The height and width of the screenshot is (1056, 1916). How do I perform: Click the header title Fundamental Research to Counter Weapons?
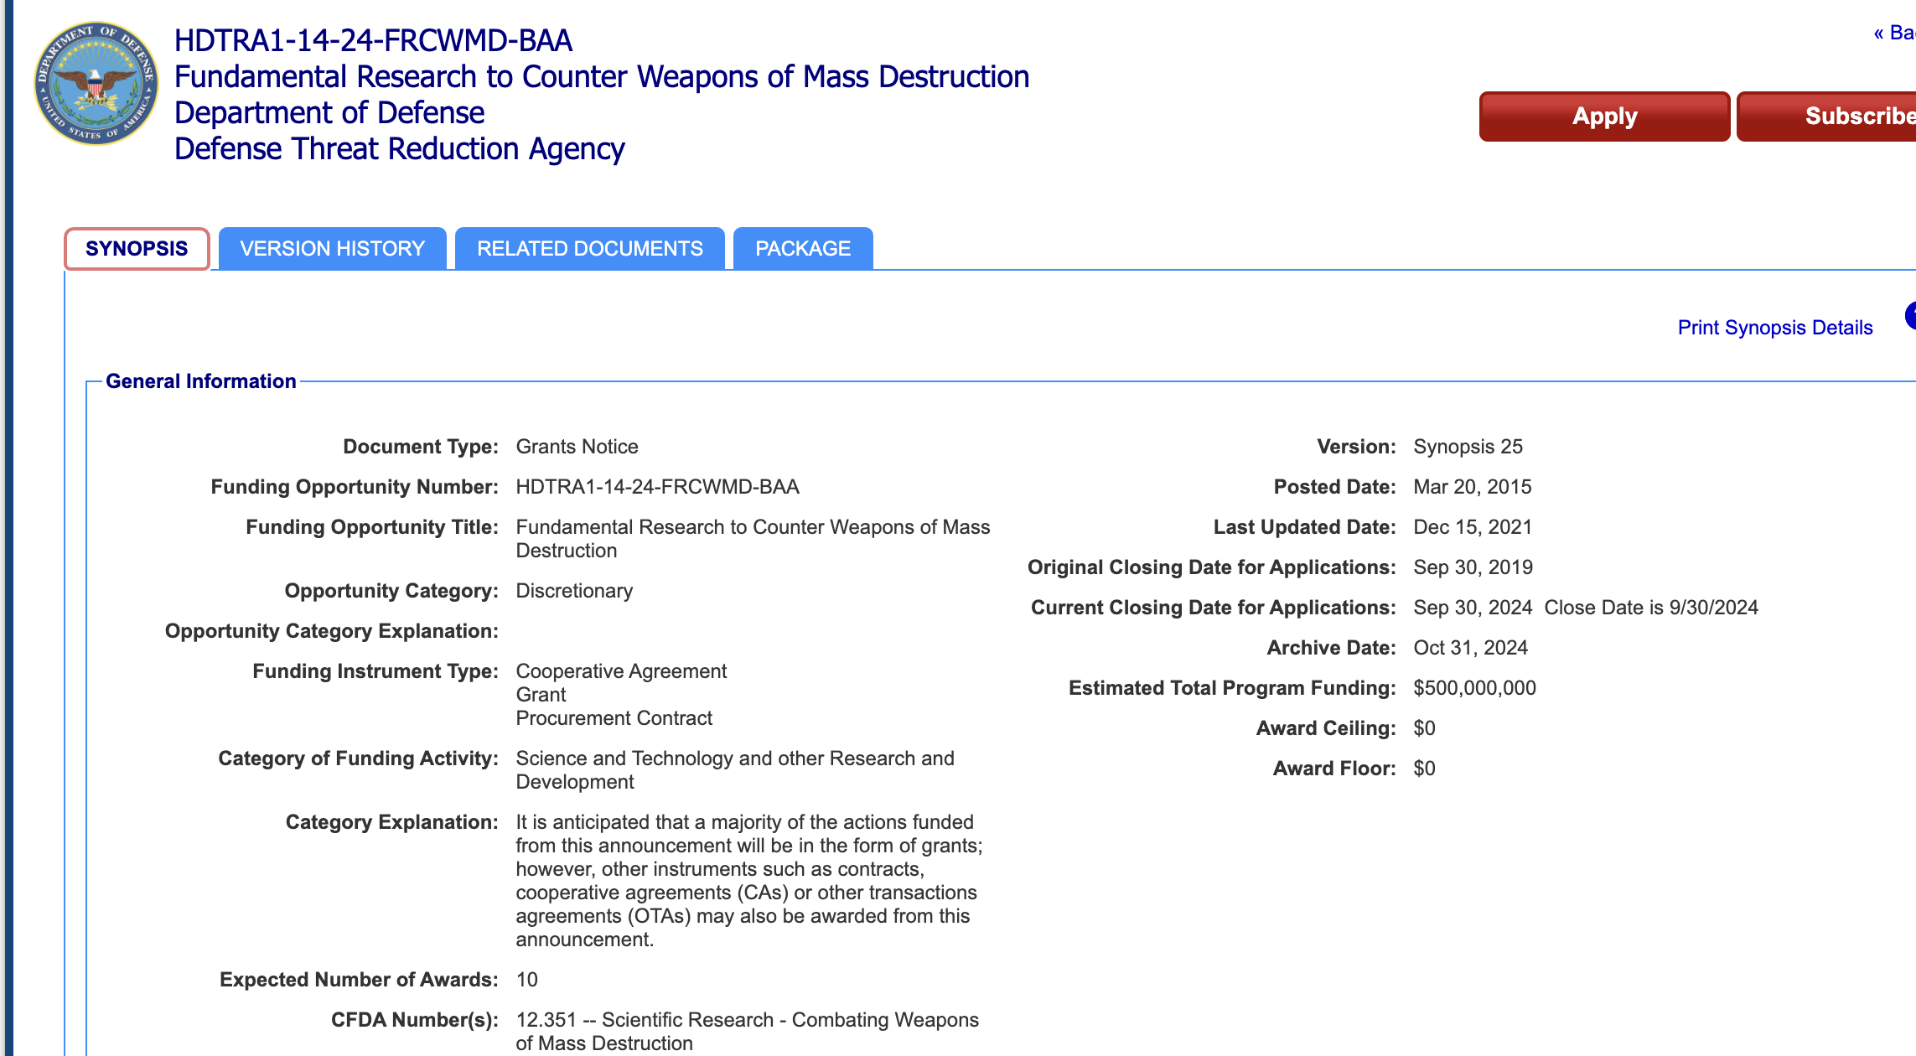pyautogui.click(x=602, y=76)
